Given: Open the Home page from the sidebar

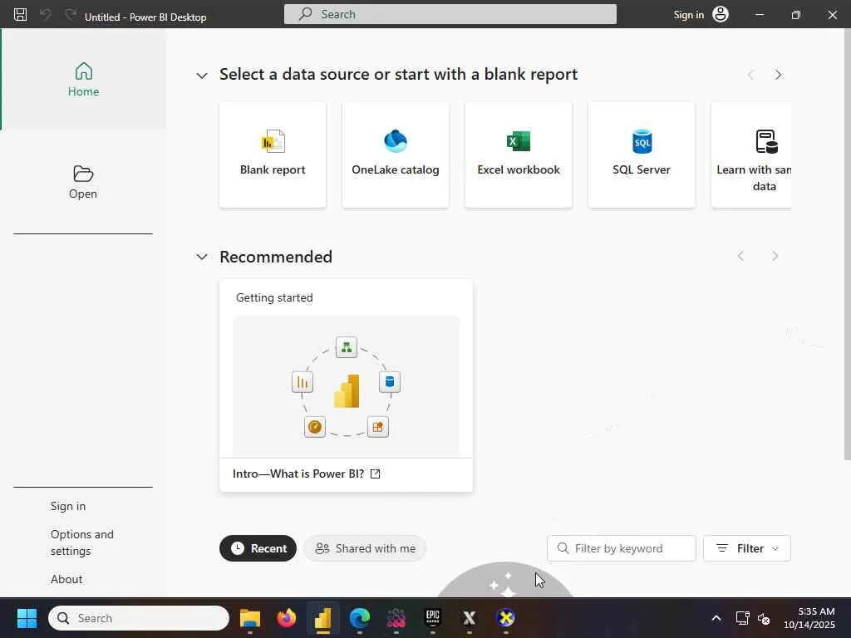Looking at the screenshot, I should (x=84, y=80).
